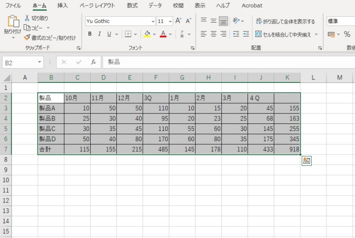Image resolution: width=355 pixels, height=238 pixels.
Task: Apply borders using the border icon
Action: 128,34
